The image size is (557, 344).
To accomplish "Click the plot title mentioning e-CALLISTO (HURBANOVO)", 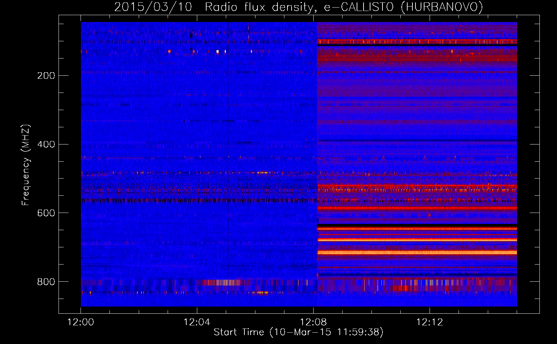I will tap(298, 7).
